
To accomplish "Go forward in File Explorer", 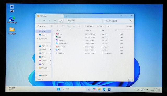I will tap(44, 21).
